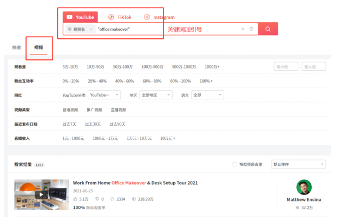Click the views play icon beside 218.29万

134,199
